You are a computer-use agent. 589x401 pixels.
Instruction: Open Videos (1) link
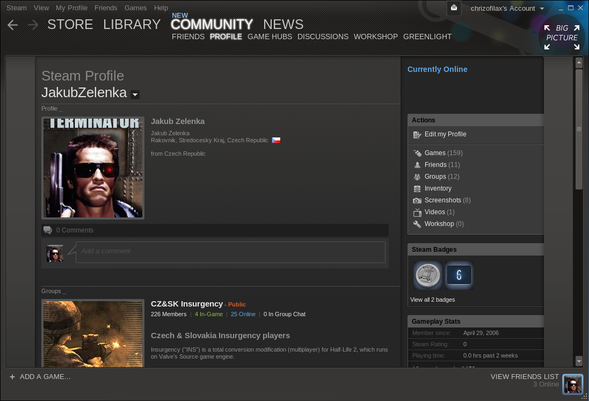[x=440, y=212]
